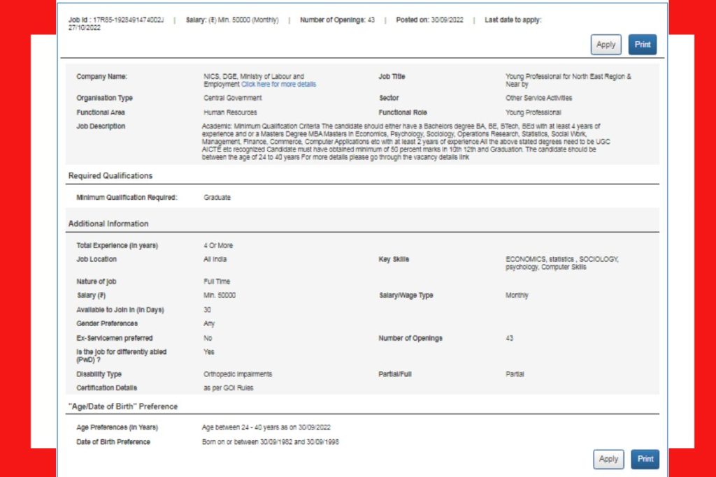This screenshot has width=716, height=477.
Task: Click the "Age/Date of Birth" Preference heading
Action: click(123, 406)
